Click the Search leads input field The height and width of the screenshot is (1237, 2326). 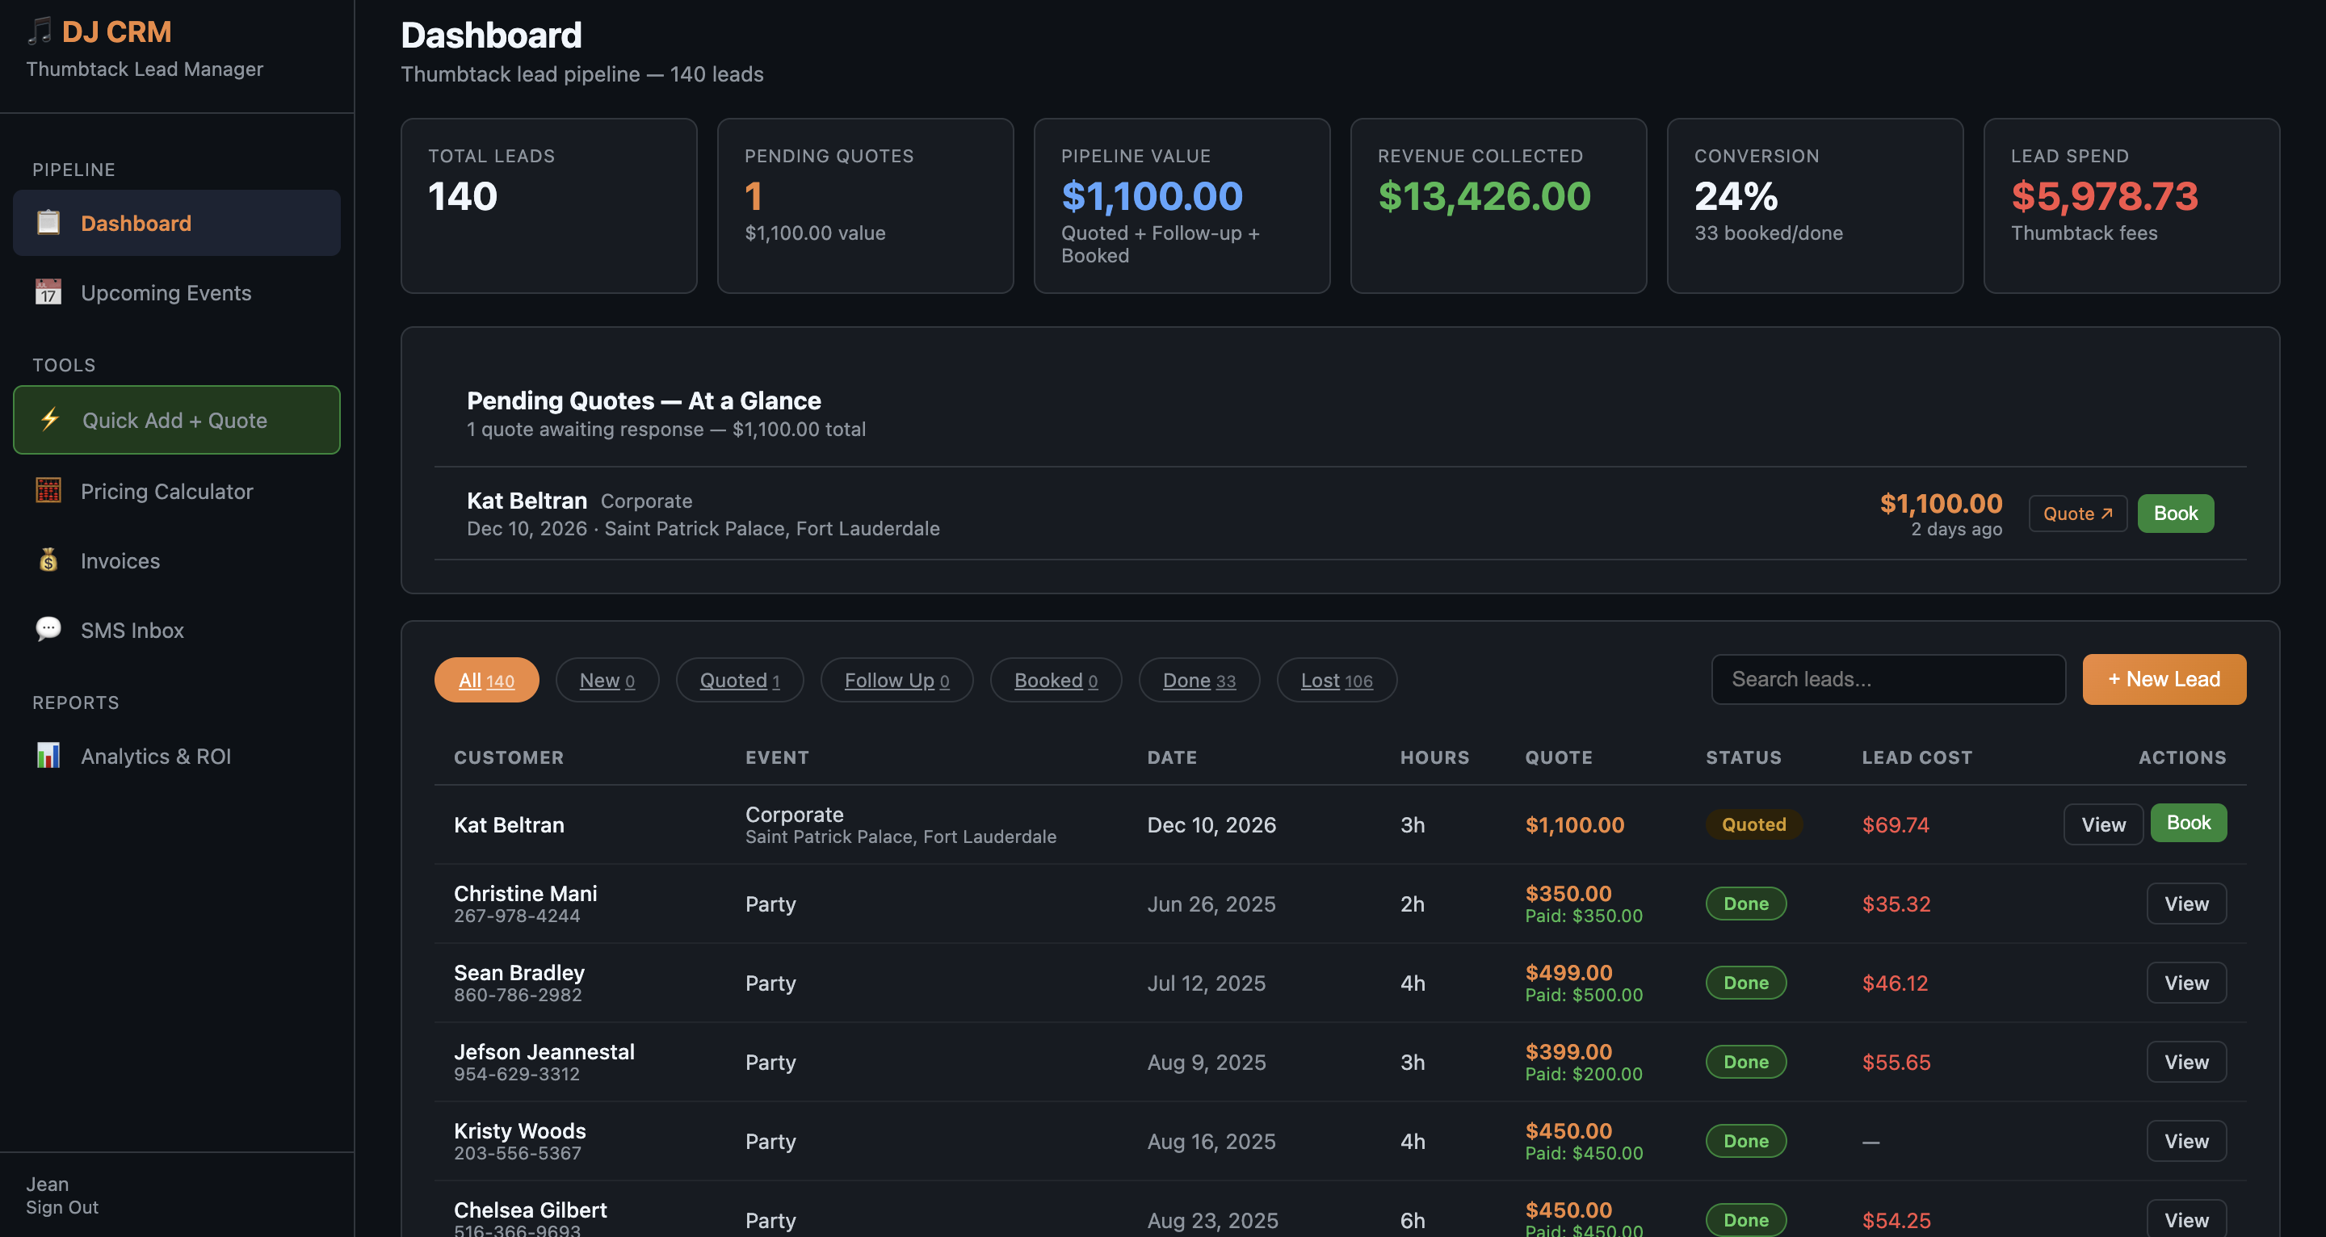(1888, 679)
